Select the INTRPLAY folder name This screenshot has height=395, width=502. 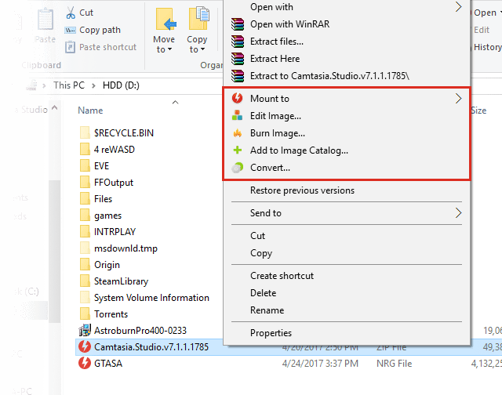[115, 231]
